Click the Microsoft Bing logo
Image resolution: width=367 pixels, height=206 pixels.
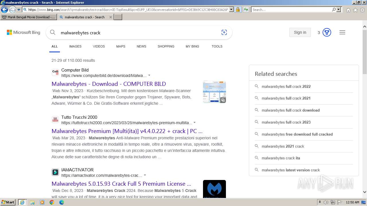tap(24, 32)
